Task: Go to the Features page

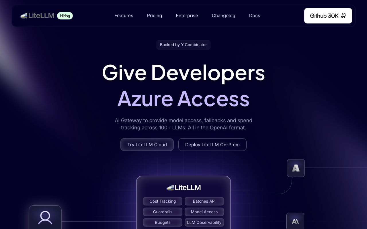Action: [x=124, y=16]
